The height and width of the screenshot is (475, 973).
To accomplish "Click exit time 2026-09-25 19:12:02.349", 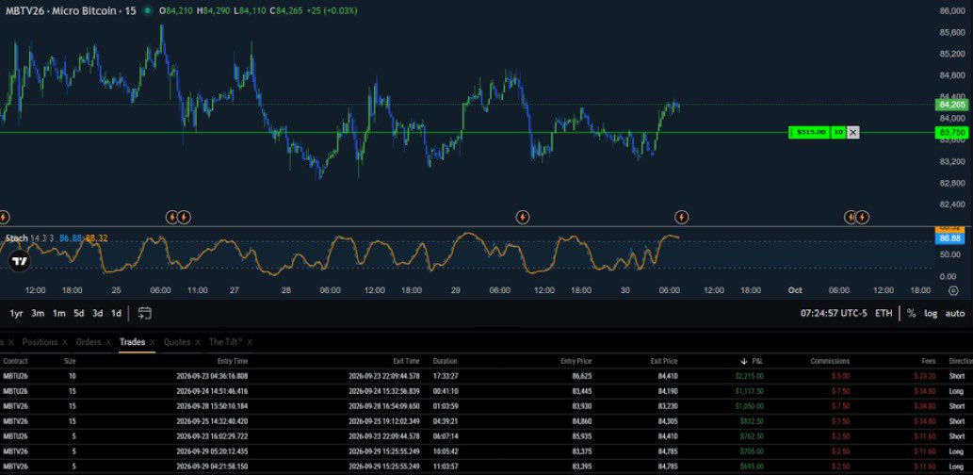I will (384, 421).
